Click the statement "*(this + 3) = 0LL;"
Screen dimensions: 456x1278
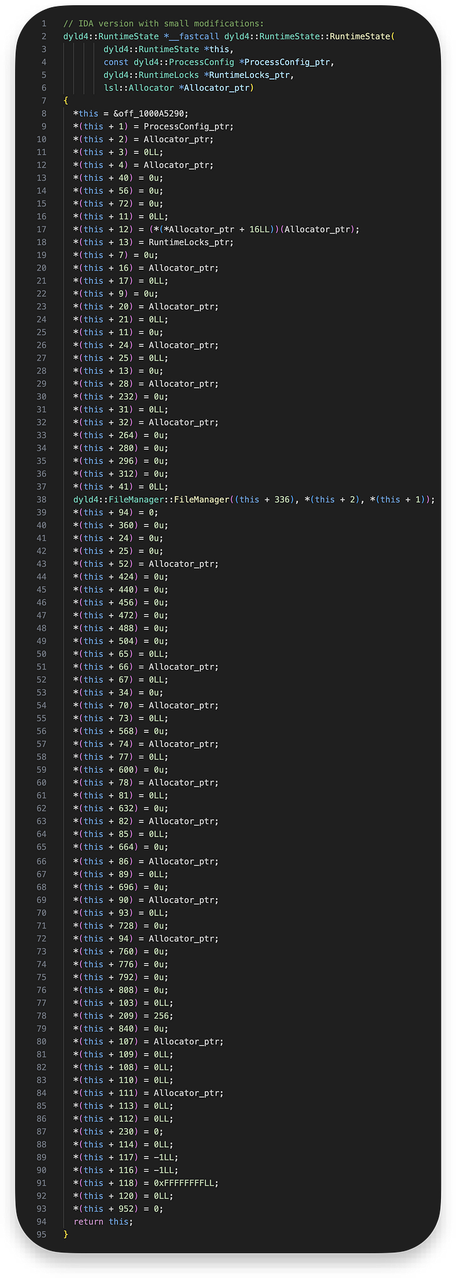(x=118, y=152)
